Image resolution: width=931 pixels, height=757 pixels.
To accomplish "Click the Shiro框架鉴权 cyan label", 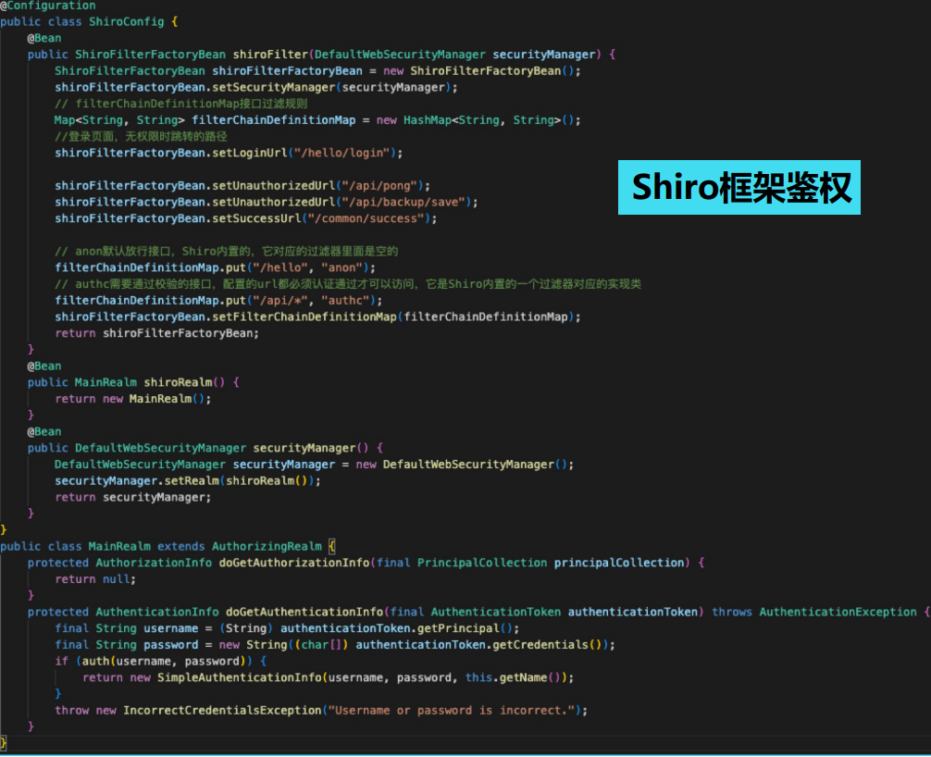I will [739, 188].
